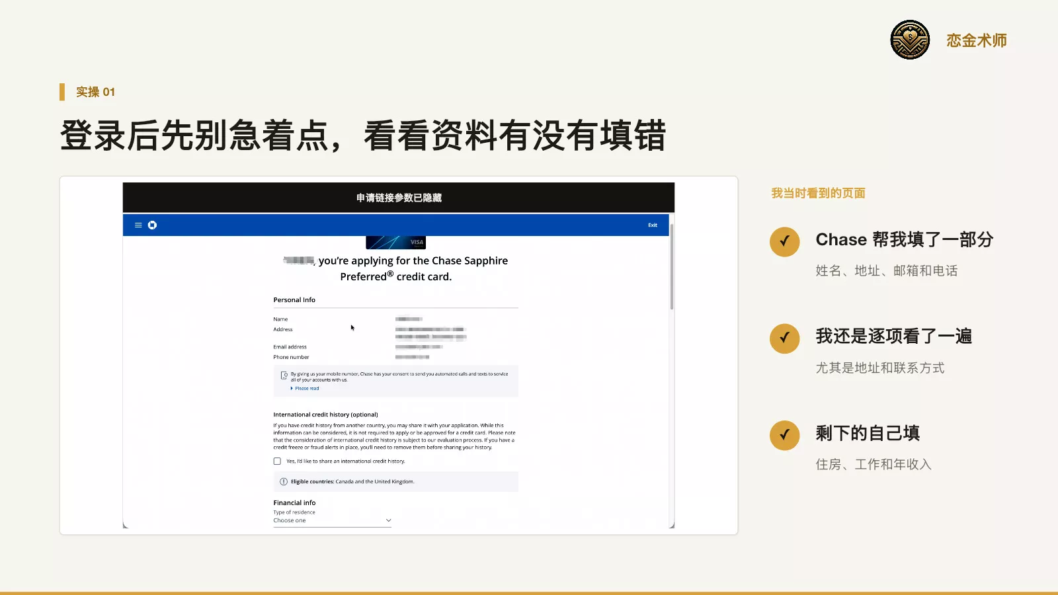The image size is (1058, 595).
Task: Click the 'Phone number' field label
Action: (291, 358)
